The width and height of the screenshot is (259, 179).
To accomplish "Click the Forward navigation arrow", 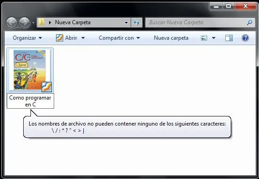I will click(24, 22).
